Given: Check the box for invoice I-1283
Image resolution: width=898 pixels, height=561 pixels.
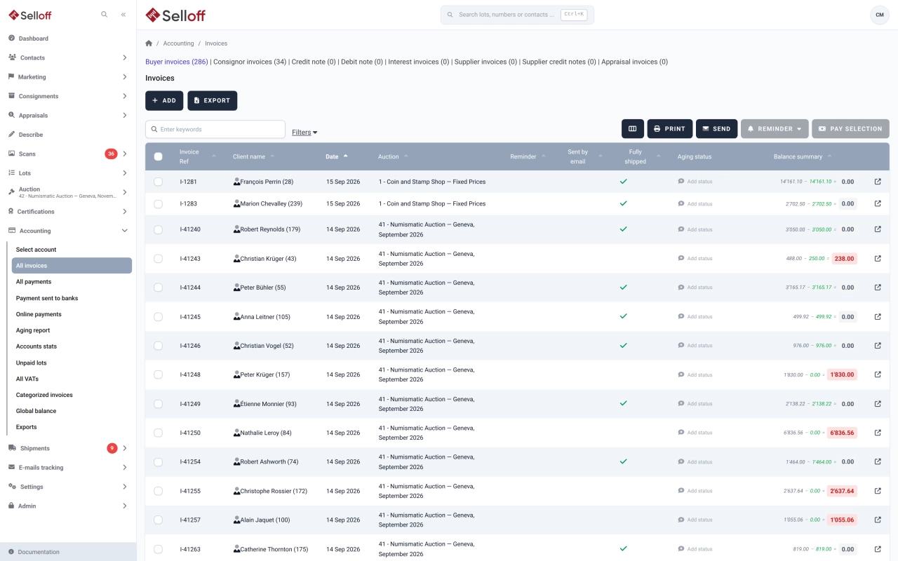Looking at the screenshot, I should (x=158, y=204).
